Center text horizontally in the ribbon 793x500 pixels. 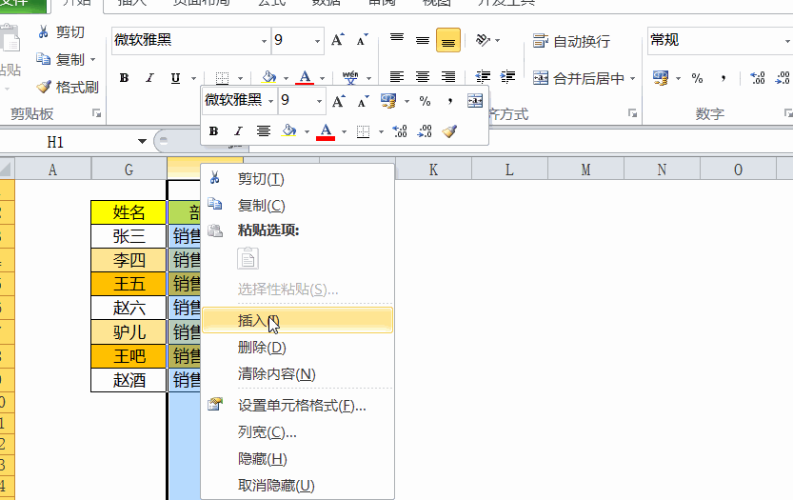click(x=423, y=77)
